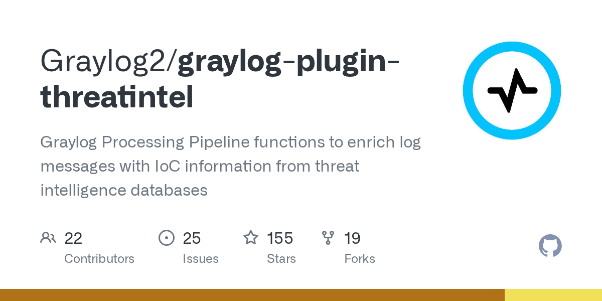The height and width of the screenshot is (301, 602).
Task: Select the Forks label
Action: [x=360, y=259]
